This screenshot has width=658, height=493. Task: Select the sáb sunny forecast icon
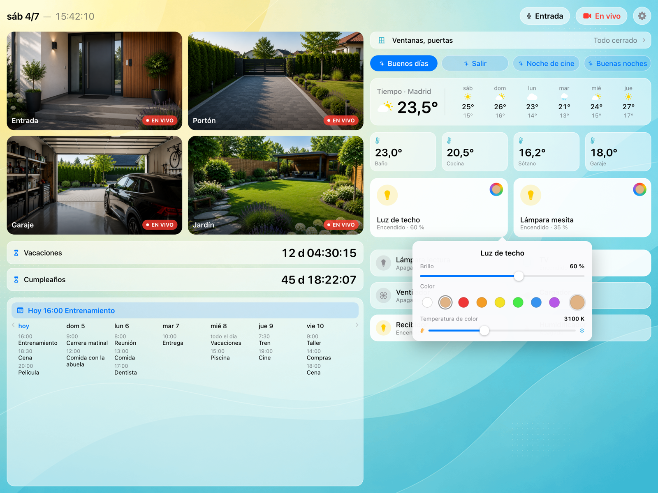[x=468, y=97]
